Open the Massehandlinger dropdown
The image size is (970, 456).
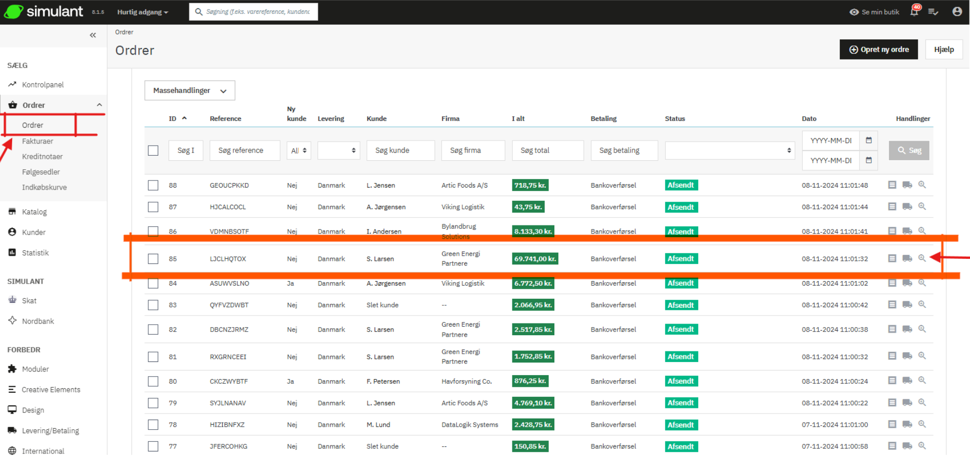(x=189, y=90)
